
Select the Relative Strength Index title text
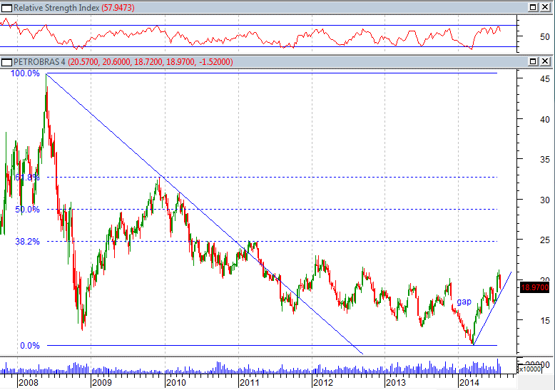click(56, 8)
